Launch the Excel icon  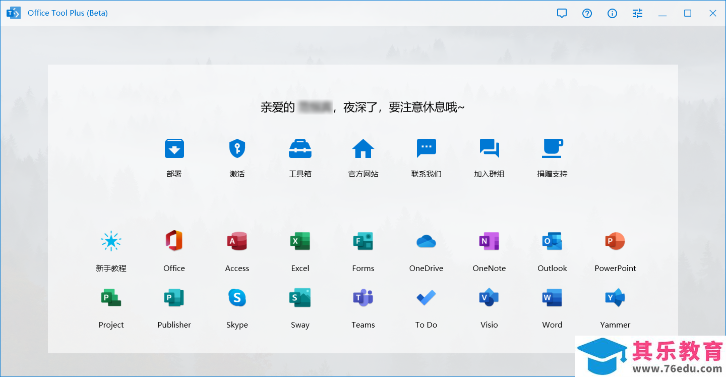point(300,241)
